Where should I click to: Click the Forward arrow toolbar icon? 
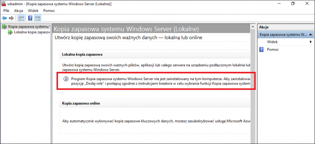(11, 18)
